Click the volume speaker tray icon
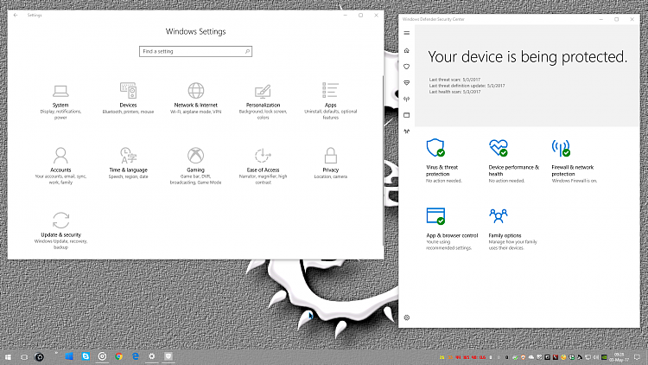Screen dimensions: 648x365 596,357
